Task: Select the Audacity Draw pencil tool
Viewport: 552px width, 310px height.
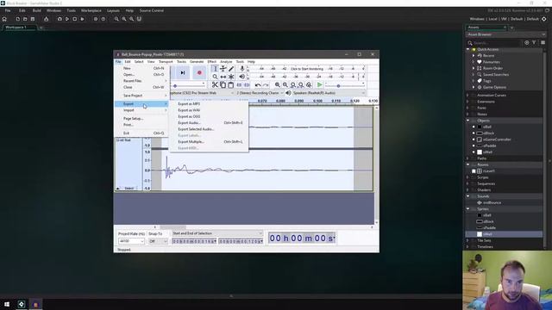Action: (231, 69)
